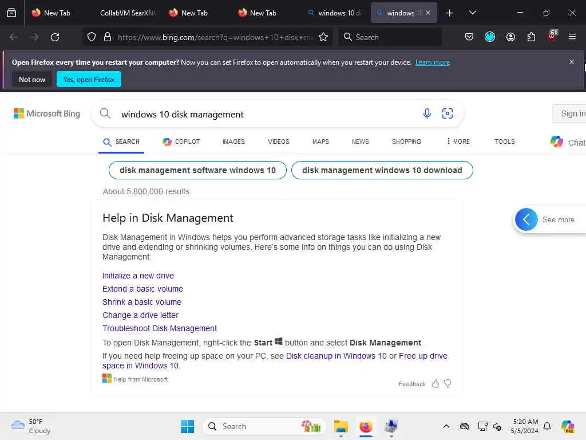Bookmark this page with the star
This screenshot has width=586, height=440.
pos(323,37)
